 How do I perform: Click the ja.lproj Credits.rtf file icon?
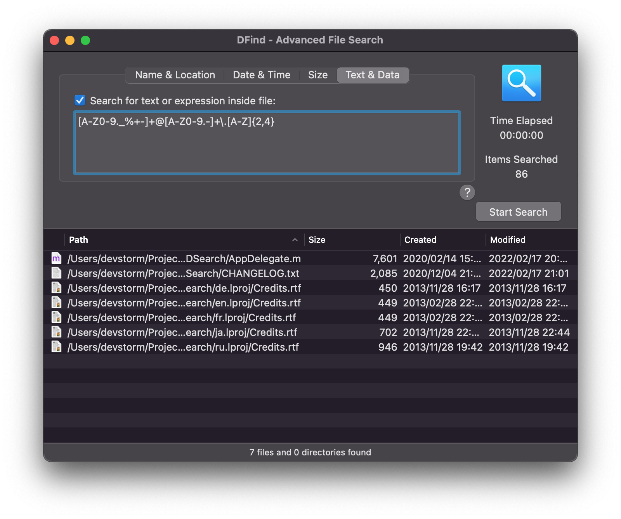57,332
